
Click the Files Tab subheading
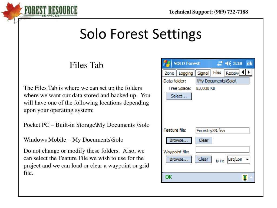tap(86, 65)
